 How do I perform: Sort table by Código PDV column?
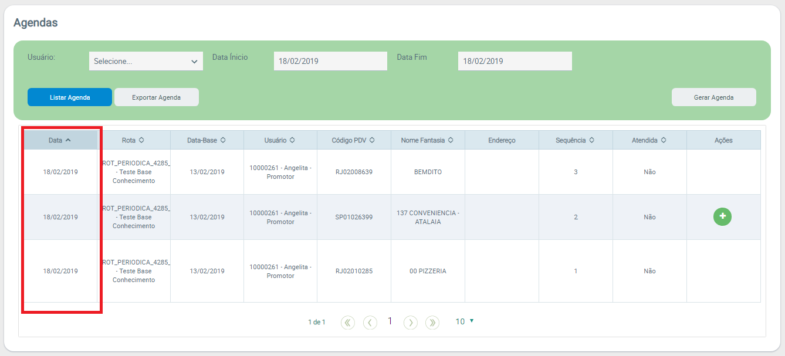353,140
